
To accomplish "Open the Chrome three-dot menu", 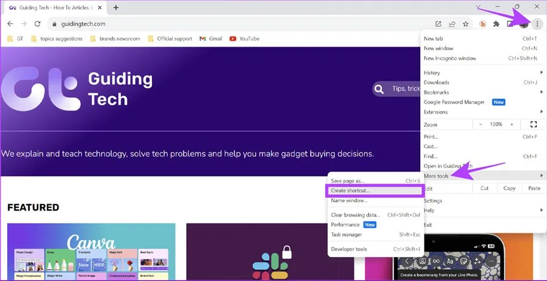I will [537, 24].
